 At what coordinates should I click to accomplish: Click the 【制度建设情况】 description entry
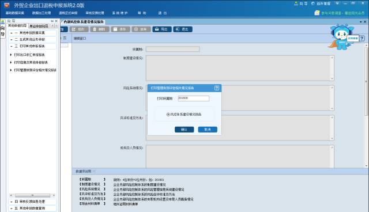coord(92,184)
